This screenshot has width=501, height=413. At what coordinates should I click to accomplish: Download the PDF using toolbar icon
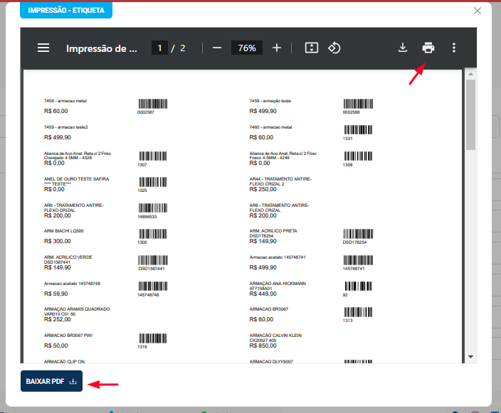click(403, 48)
